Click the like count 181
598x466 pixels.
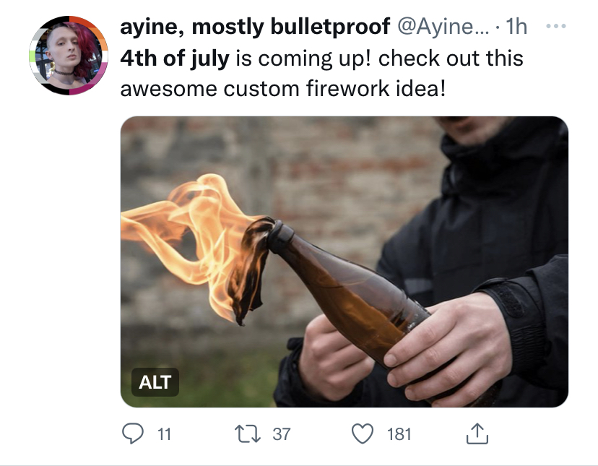coord(399,434)
